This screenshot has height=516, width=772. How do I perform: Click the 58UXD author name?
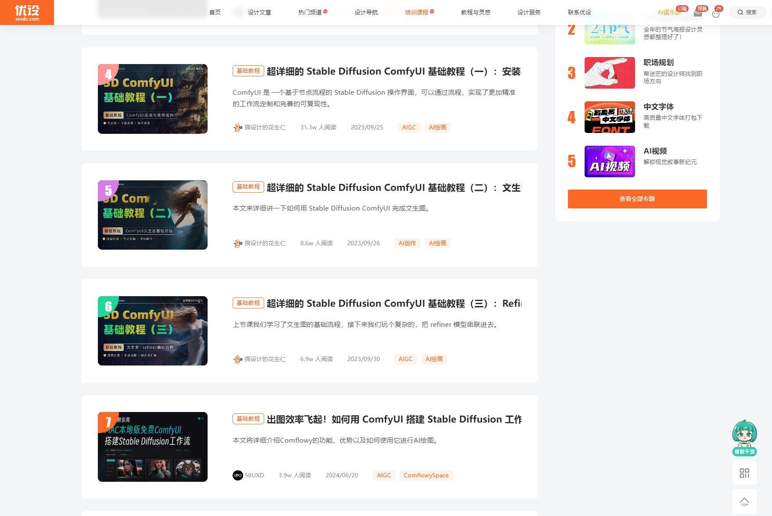click(255, 475)
